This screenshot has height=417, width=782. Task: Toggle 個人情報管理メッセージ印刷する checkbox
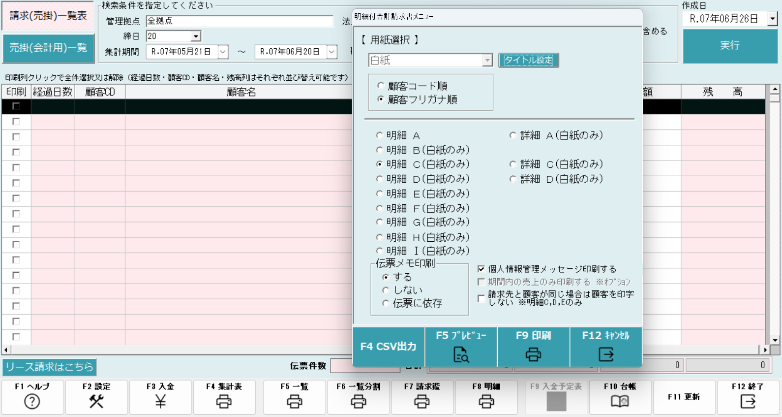[481, 269]
